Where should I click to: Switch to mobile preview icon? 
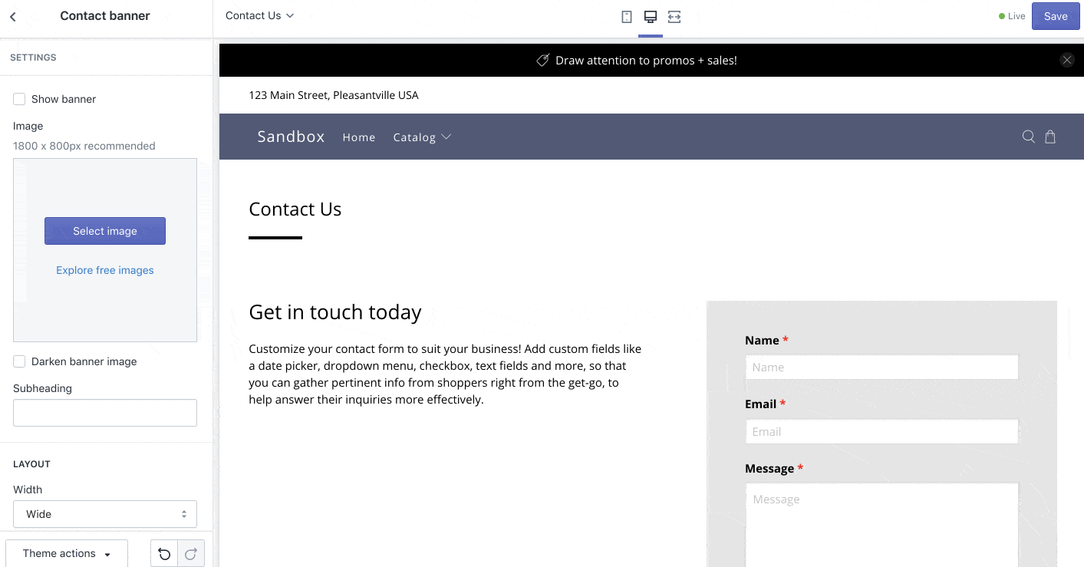[627, 17]
